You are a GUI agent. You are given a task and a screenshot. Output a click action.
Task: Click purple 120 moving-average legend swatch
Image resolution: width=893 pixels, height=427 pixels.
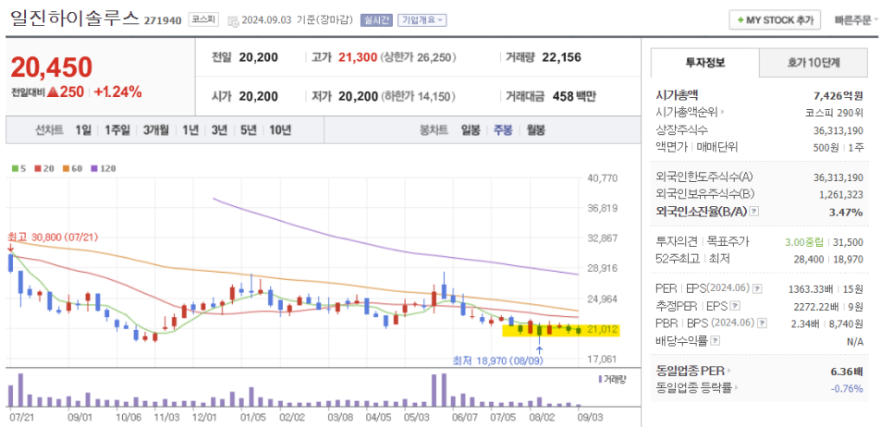pos(92,168)
